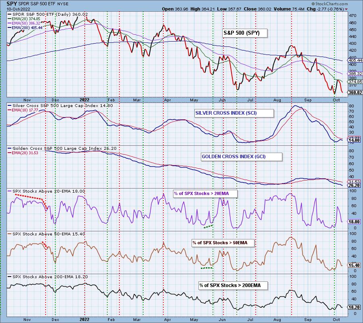Click the 26.20 Golden Cross axis tag
This screenshot has height=323, width=363.
click(355, 185)
